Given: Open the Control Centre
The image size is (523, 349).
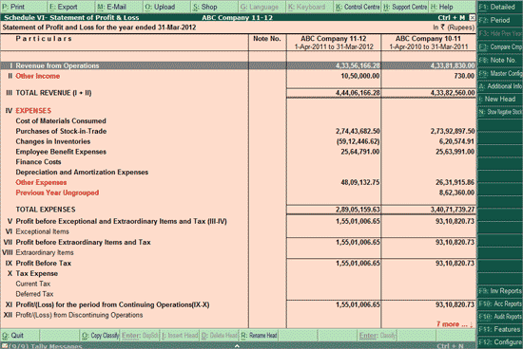Looking at the screenshot, I should (x=358, y=7).
